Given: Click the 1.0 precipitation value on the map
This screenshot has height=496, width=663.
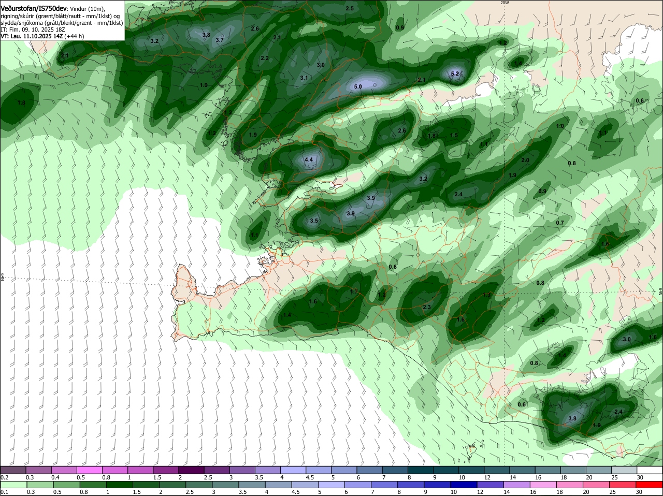Looking at the screenshot, I should (560, 126).
